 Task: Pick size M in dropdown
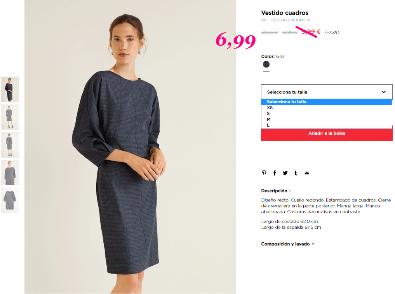coord(327,119)
